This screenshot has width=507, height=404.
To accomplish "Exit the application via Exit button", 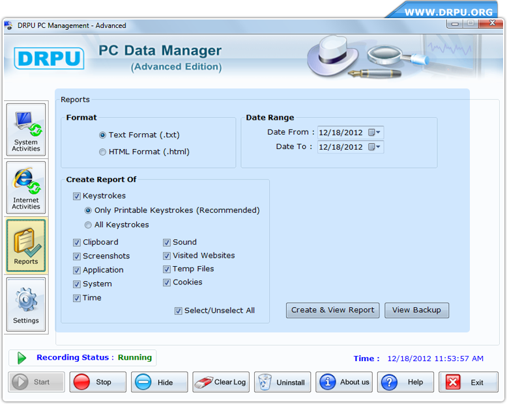I will (469, 382).
